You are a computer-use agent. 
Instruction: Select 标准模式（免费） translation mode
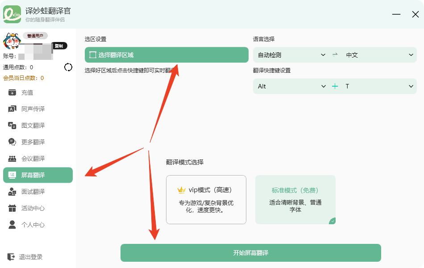(x=295, y=199)
